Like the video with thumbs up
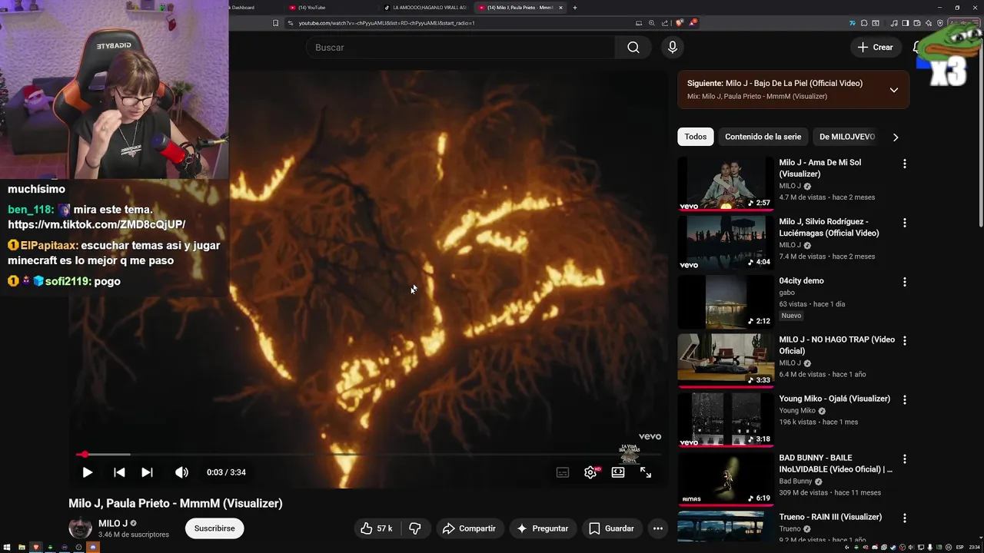The image size is (984, 553). click(377, 528)
